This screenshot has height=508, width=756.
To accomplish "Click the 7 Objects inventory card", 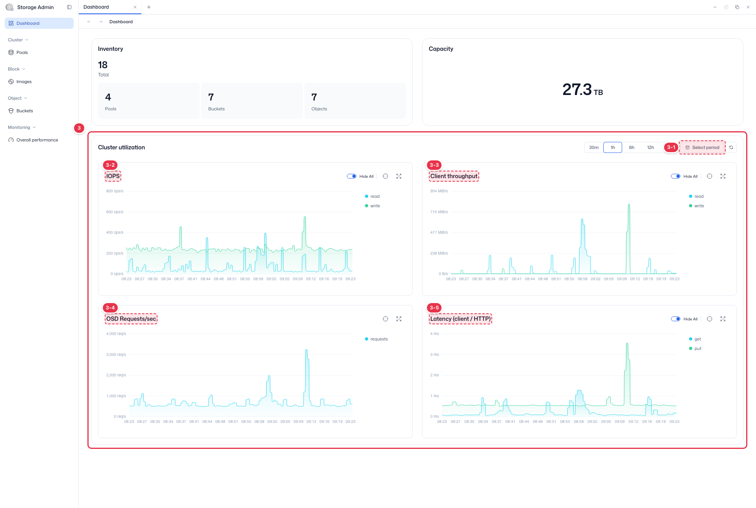I will 355,101.
